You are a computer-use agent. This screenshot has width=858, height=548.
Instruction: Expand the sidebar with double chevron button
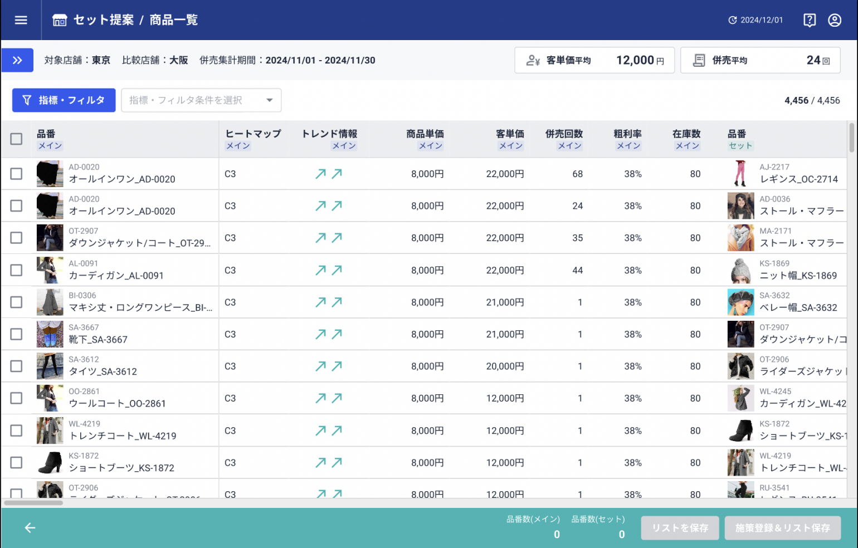17,60
